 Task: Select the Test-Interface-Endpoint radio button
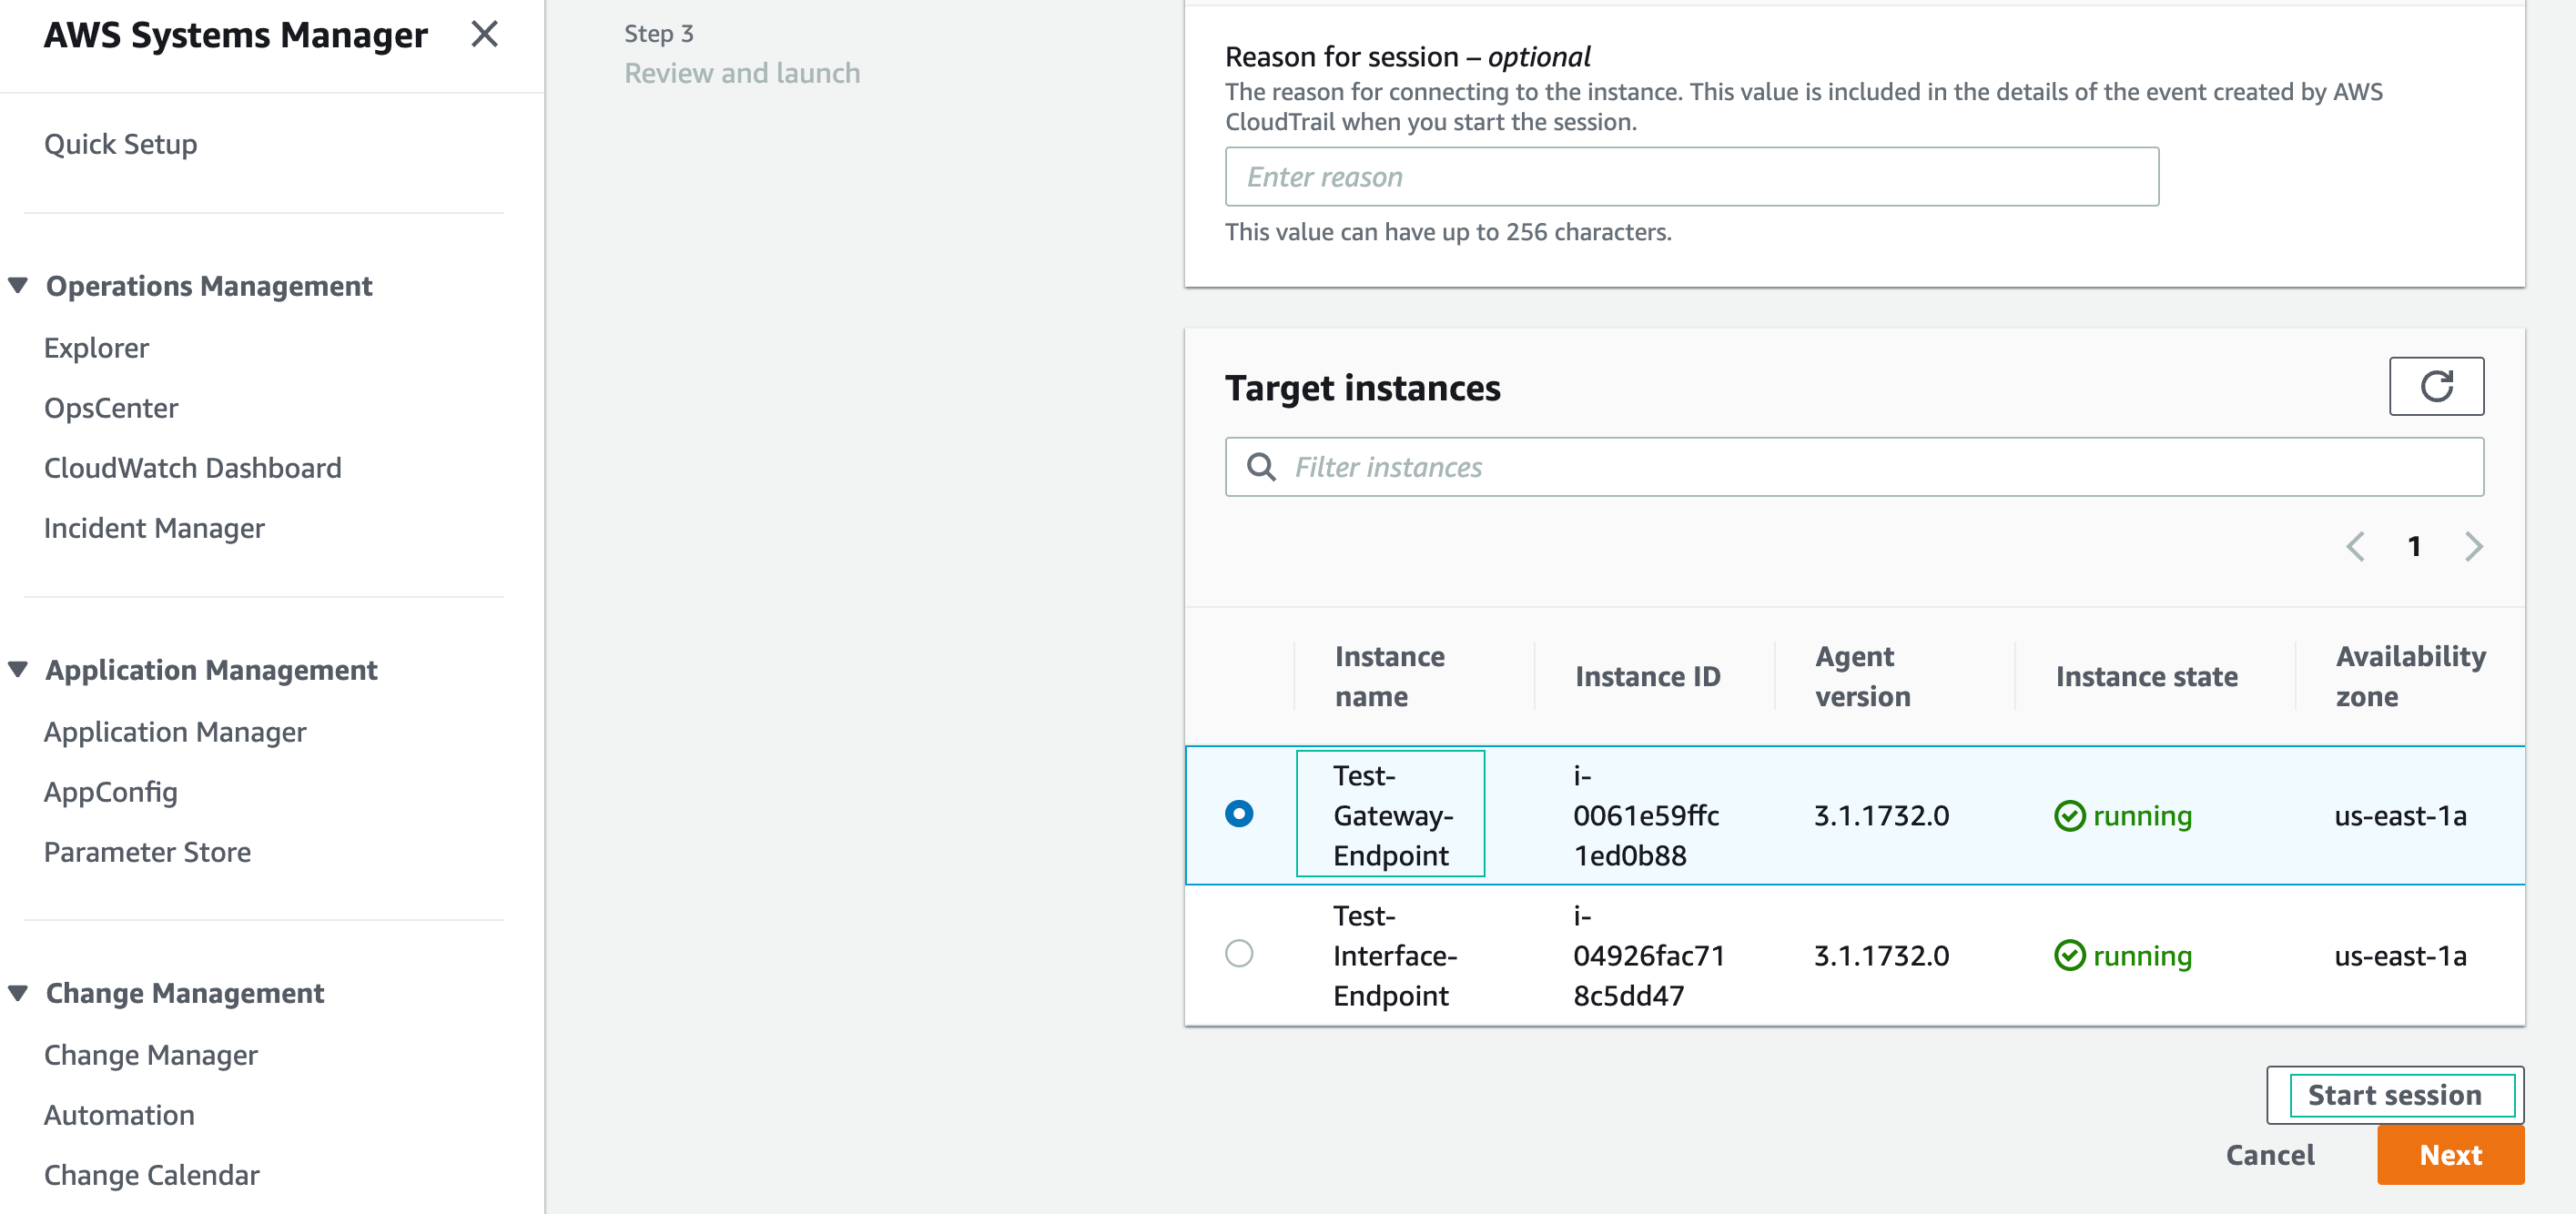click(1238, 954)
